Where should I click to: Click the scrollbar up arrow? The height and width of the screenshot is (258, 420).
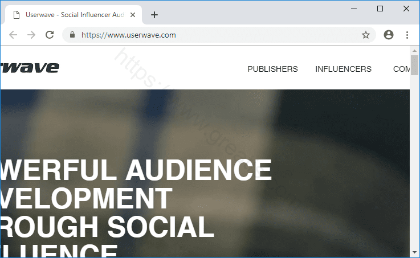click(414, 51)
